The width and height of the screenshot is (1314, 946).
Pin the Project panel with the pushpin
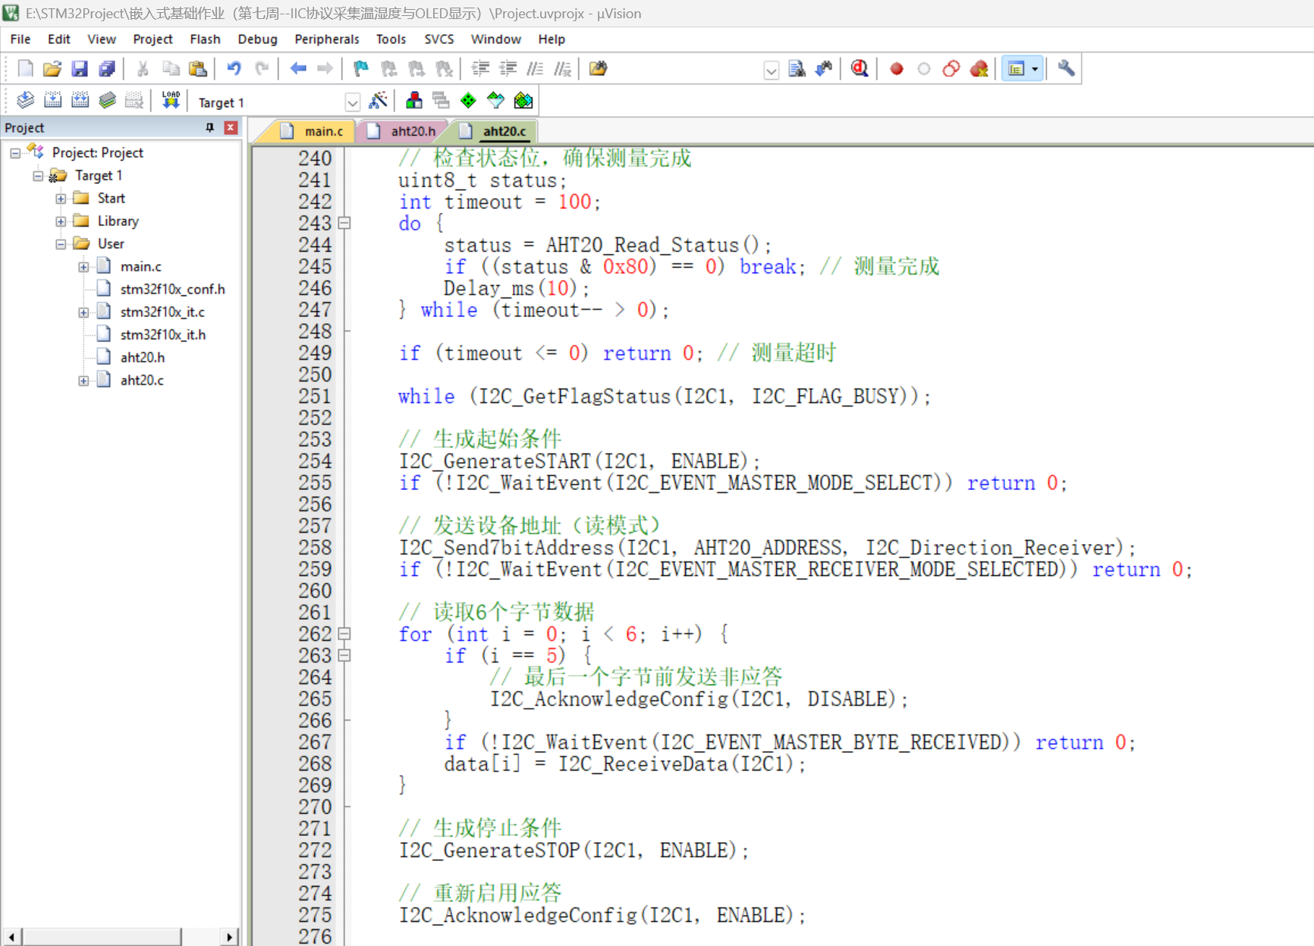click(x=209, y=127)
